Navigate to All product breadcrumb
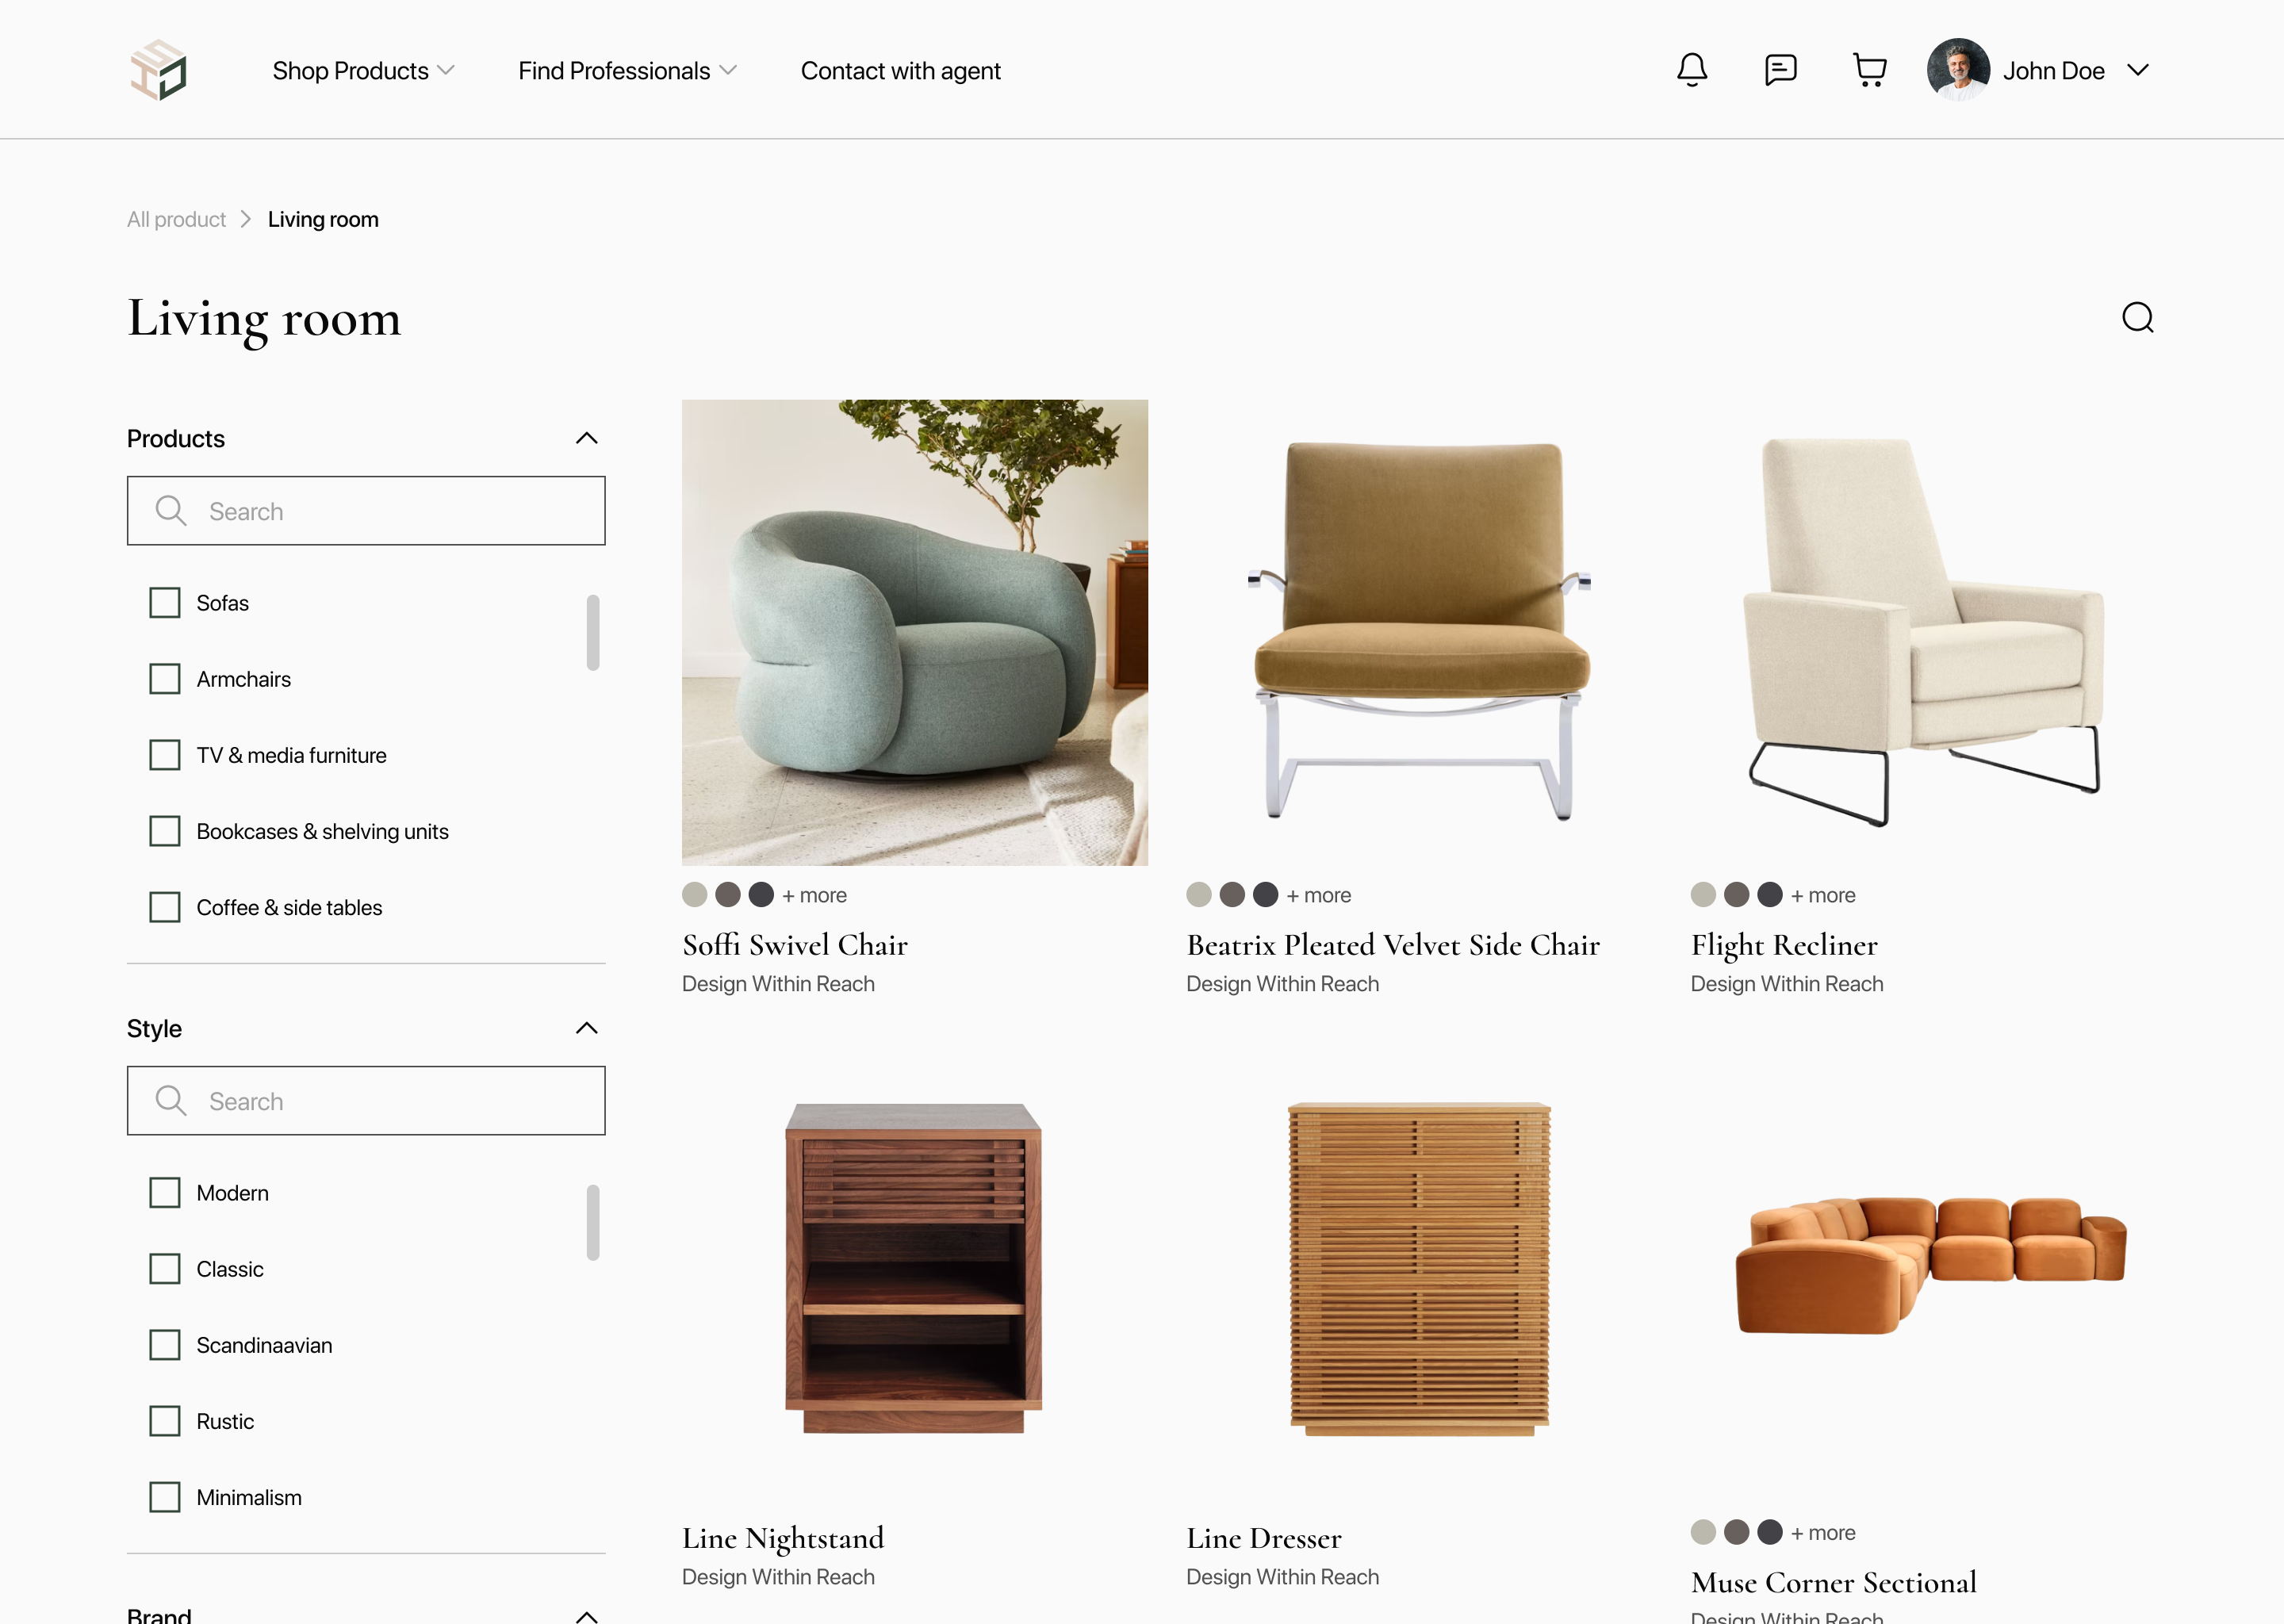This screenshot has height=1624, width=2284. [176, 219]
